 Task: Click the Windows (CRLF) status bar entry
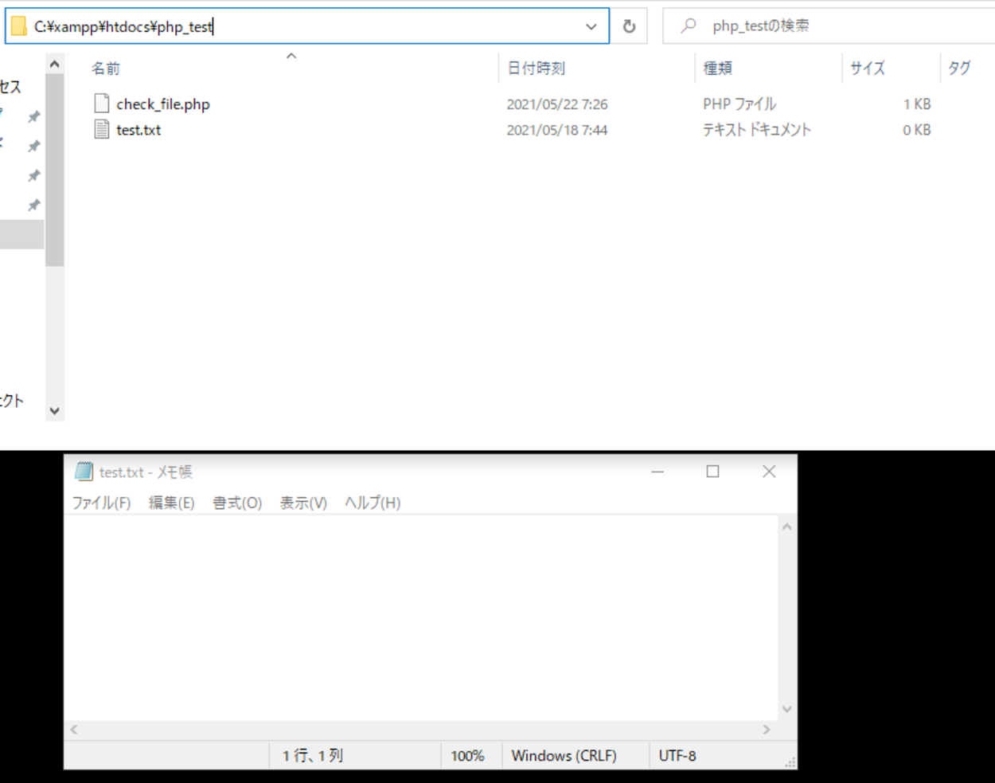coord(564,755)
